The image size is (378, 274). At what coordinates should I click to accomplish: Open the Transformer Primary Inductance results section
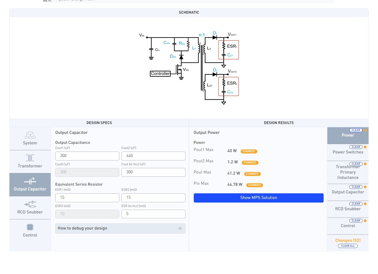click(x=348, y=172)
